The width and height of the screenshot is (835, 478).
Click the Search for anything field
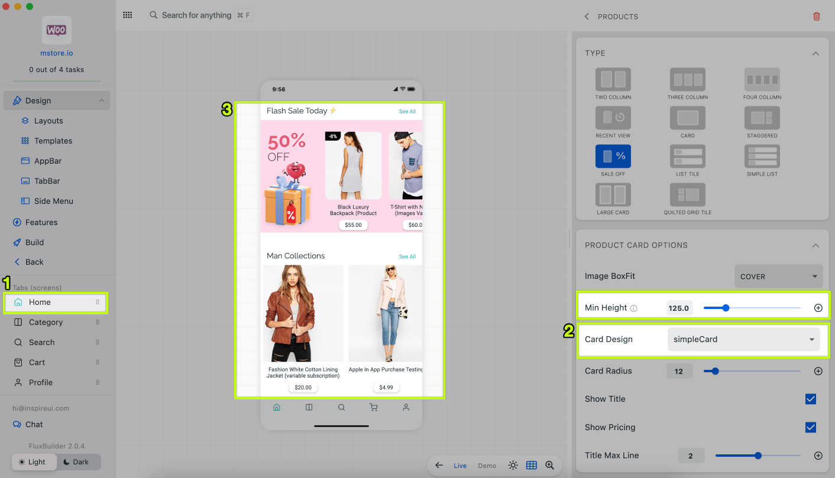coord(196,15)
